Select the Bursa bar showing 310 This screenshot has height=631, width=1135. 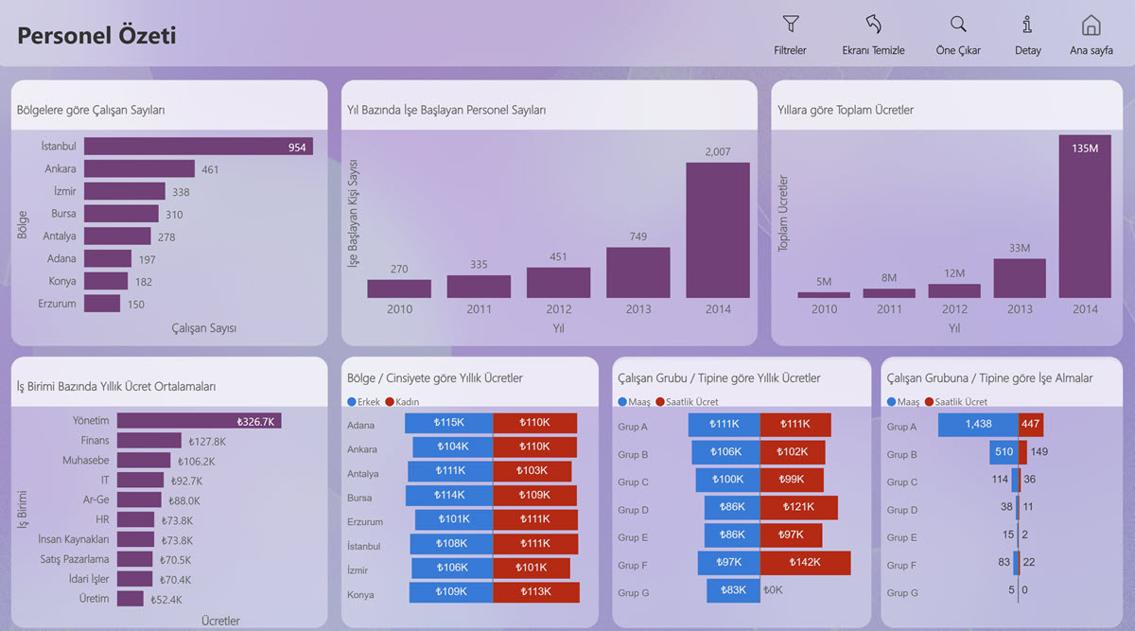pos(121,214)
